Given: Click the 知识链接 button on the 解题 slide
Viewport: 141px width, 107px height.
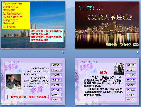Looking at the screenshot, I should point(131,90).
